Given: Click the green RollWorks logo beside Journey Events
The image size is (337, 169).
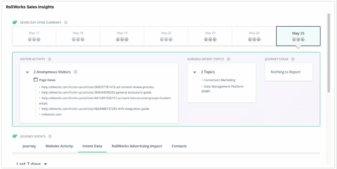Looking at the screenshot, I should [14, 136].
